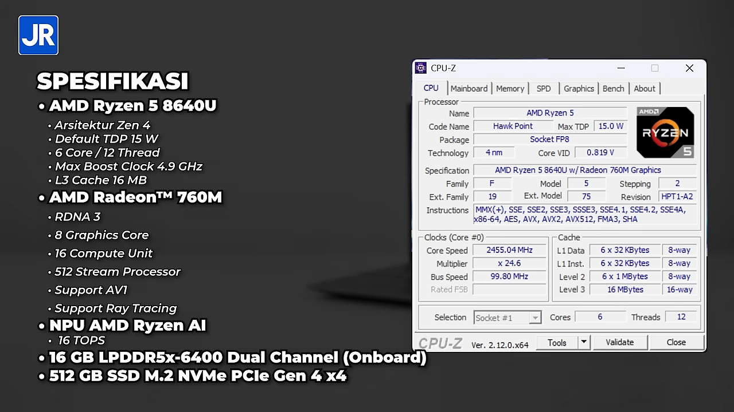Click the JR channel logo
This screenshot has width=734, height=412.
[x=38, y=35]
